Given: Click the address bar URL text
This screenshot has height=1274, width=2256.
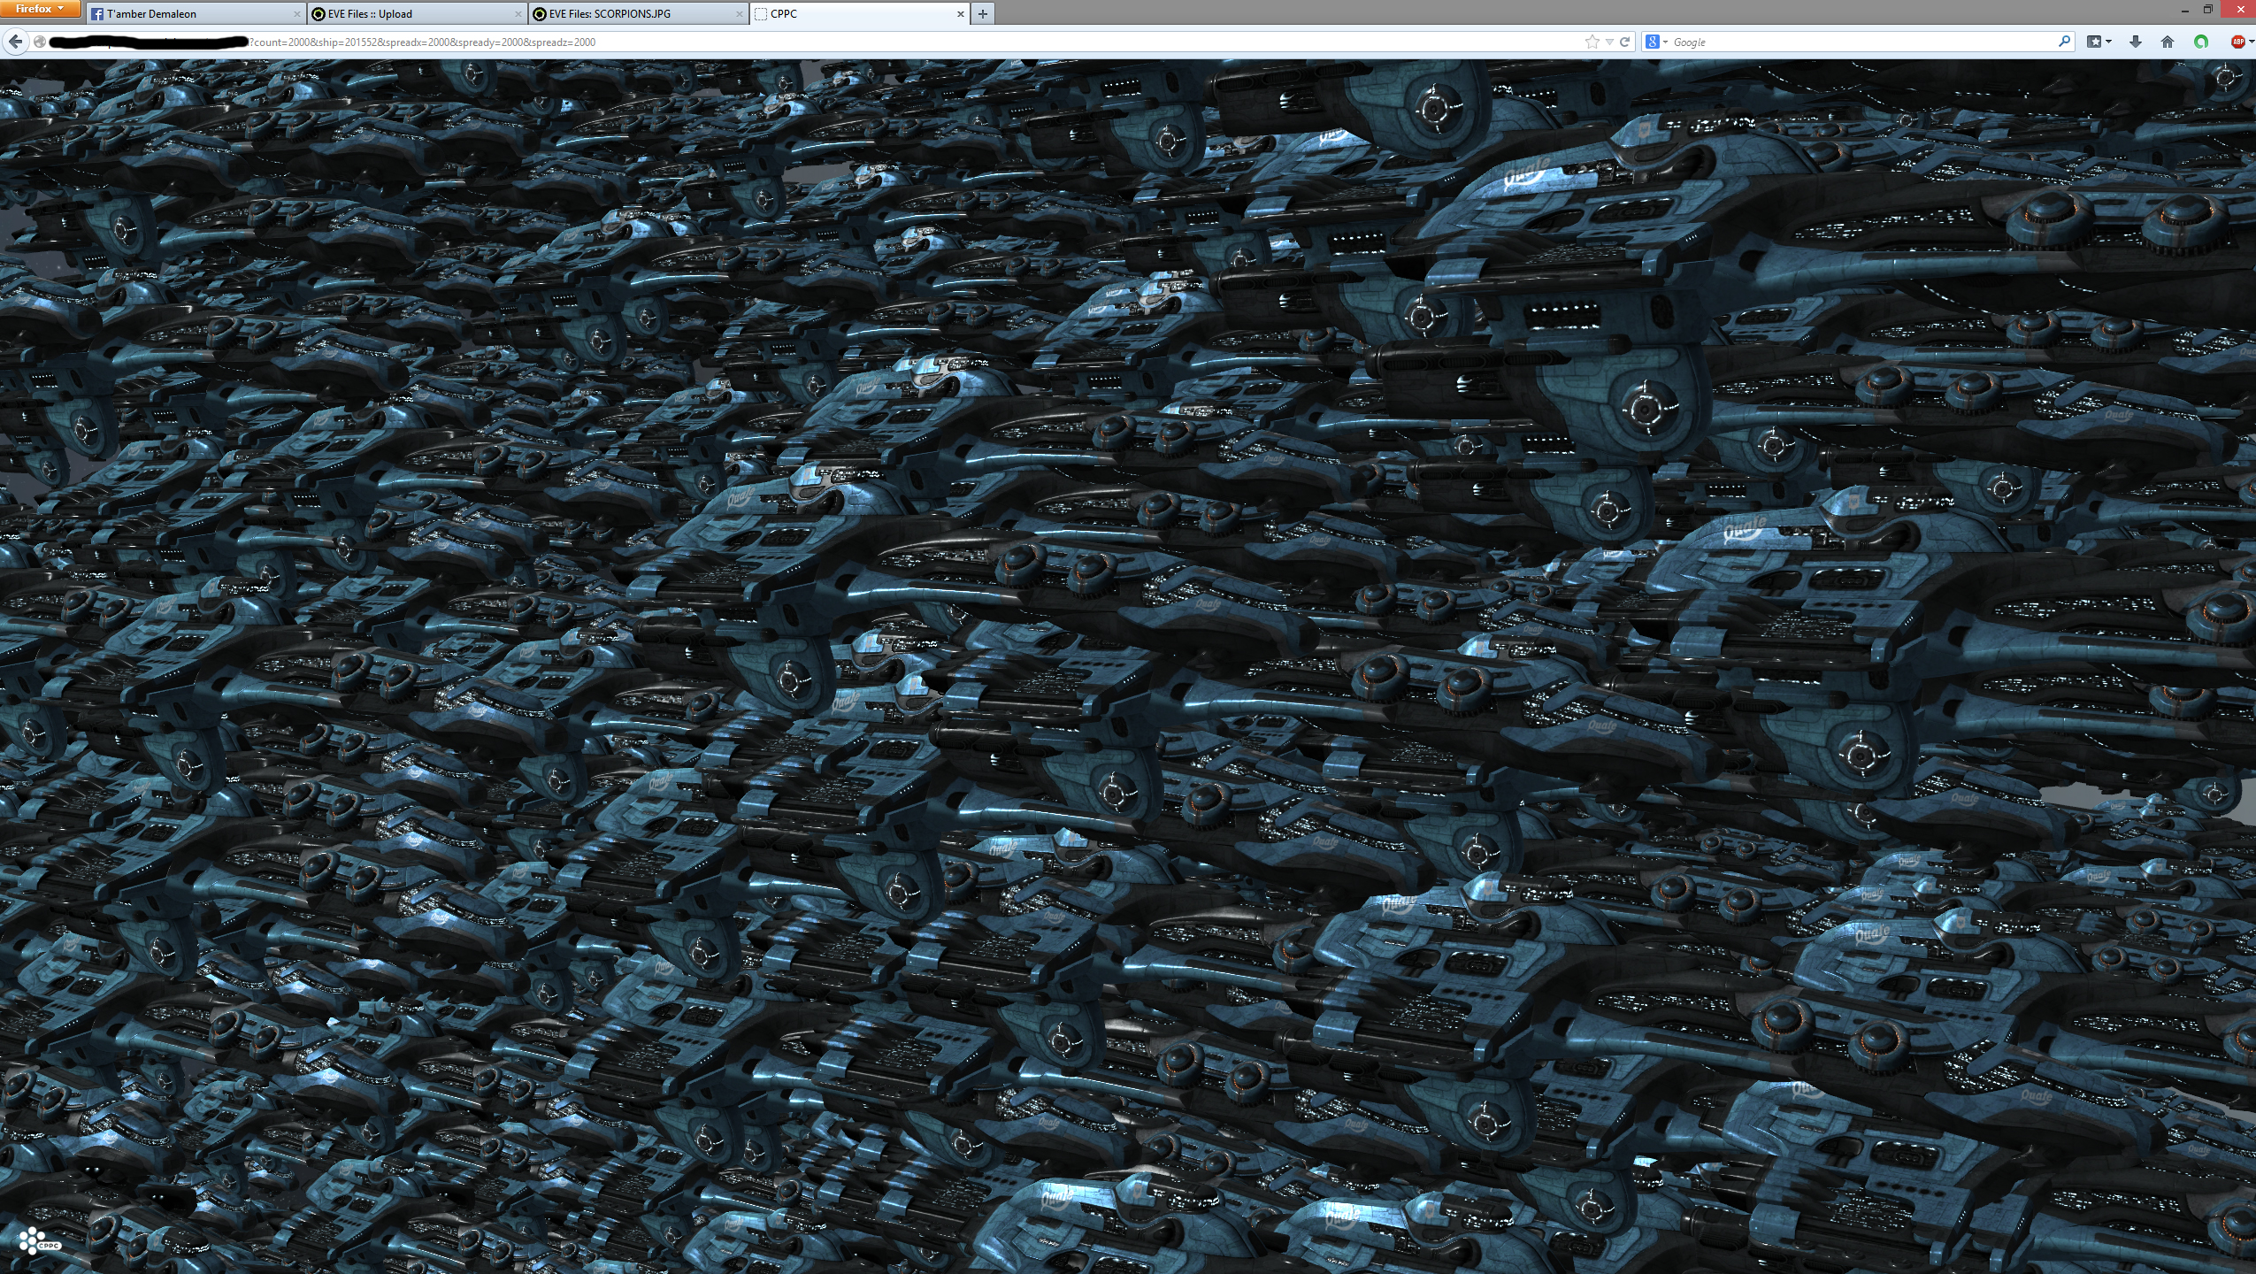Looking at the screenshot, I should (x=425, y=42).
